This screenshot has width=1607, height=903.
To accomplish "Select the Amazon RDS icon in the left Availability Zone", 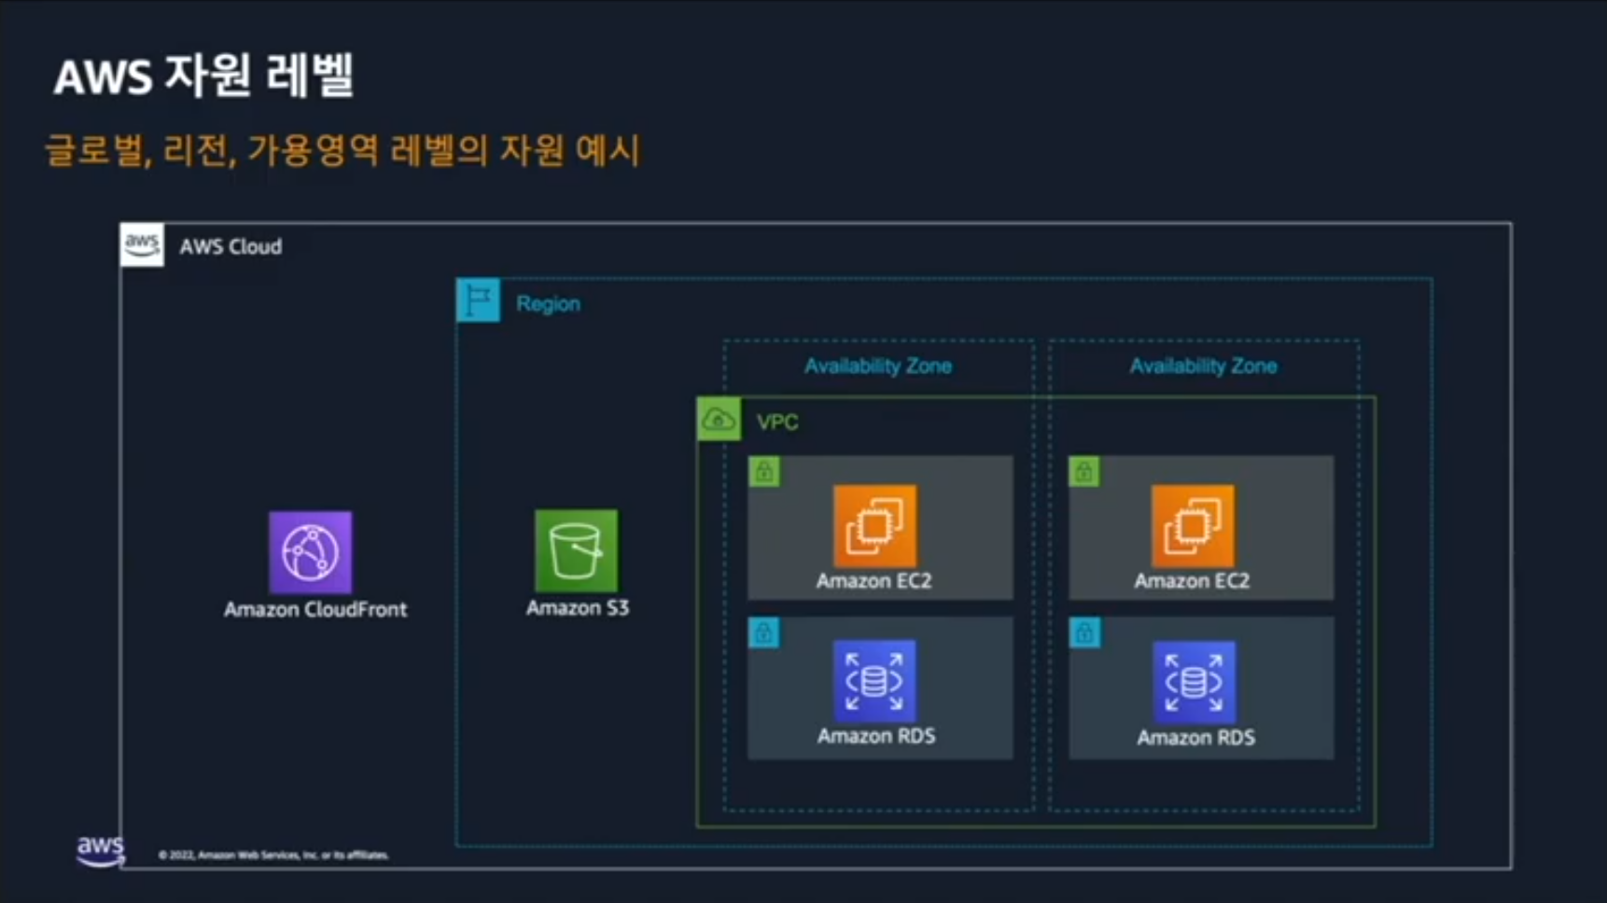I will [x=874, y=681].
